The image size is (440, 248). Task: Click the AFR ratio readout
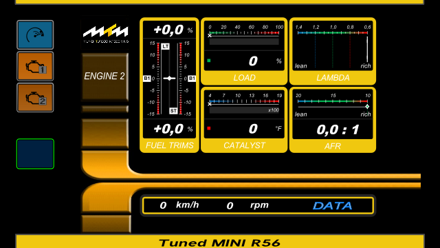coord(338,130)
